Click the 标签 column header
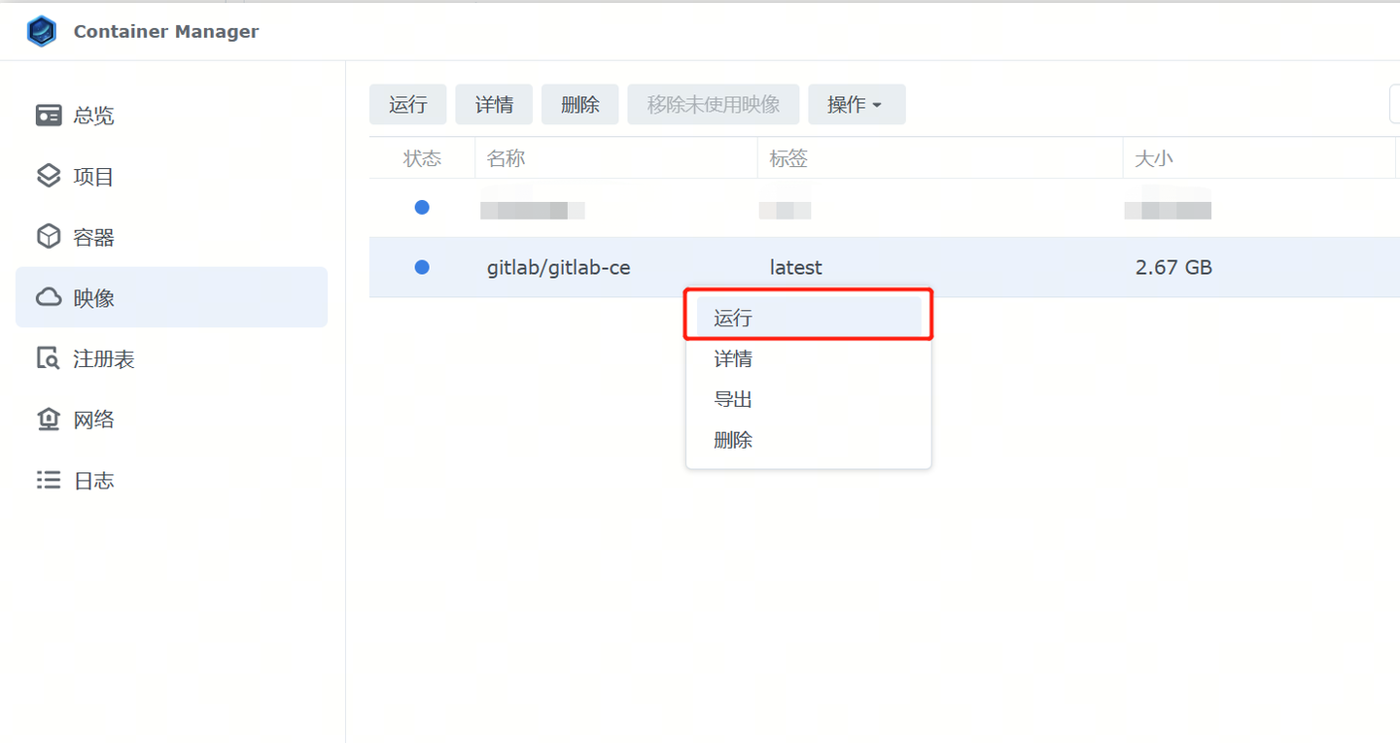This screenshot has width=1400, height=743. click(787, 157)
